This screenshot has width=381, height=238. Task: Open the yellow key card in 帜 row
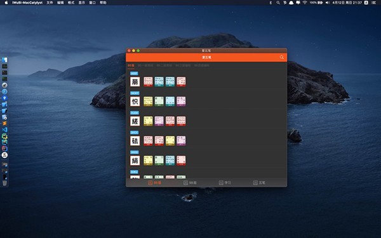[x=148, y=102]
